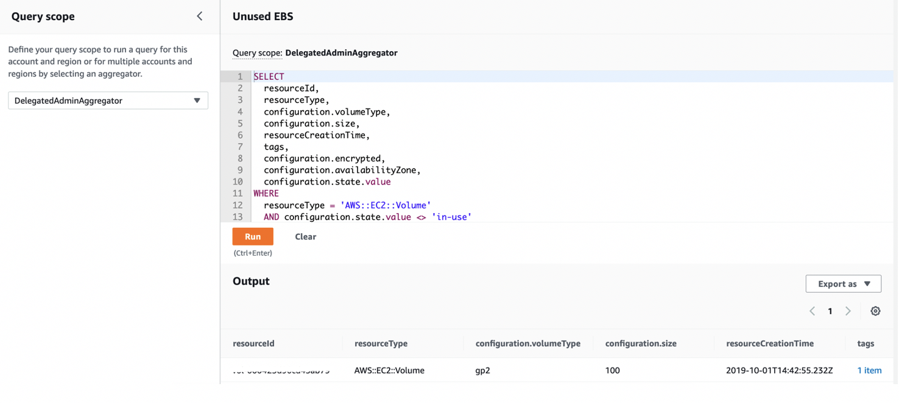This screenshot has width=899, height=403.
Task: Collapse the Query scope panel
Action: (199, 16)
